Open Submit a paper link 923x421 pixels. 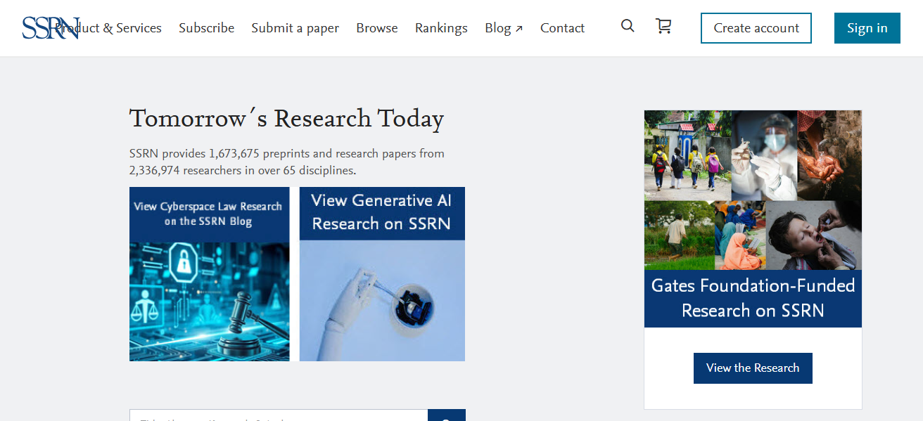(295, 28)
